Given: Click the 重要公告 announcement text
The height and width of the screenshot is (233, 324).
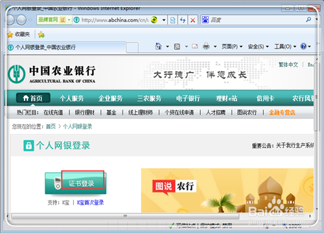Looking at the screenshot, I should [283, 146].
